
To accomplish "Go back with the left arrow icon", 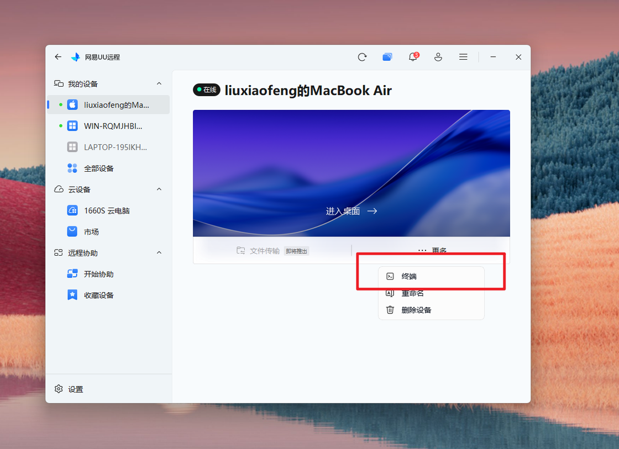I will click(x=58, y=57).
